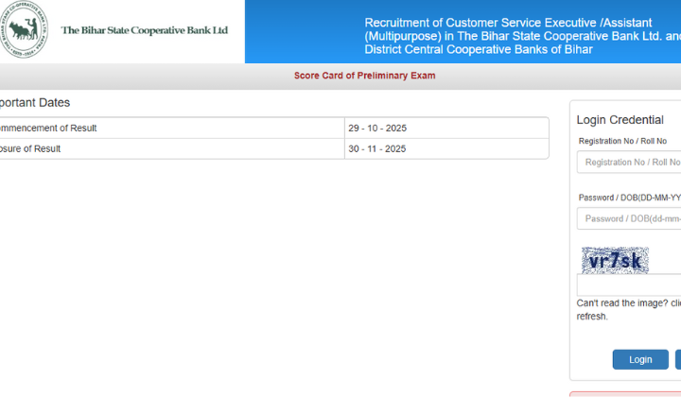The width and height of the screenshot is (681, 397).
Task: Click the Password / DOB label above field
Action: pyautogui.click(x=629, y=198)
